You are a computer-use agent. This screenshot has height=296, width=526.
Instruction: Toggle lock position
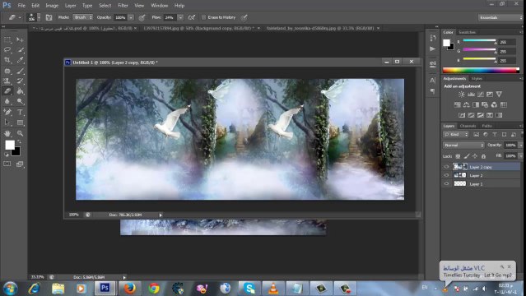pyautogui.click(x=475, y=156)
